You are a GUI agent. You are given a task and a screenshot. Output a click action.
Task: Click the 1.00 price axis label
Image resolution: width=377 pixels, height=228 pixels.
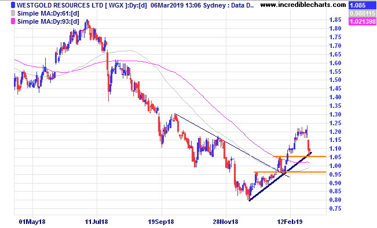point(335,166)
